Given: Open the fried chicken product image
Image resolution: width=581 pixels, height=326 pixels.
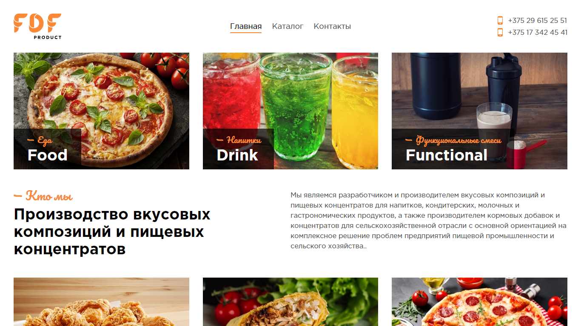Looking at the screenshot, I should (101, 302).
